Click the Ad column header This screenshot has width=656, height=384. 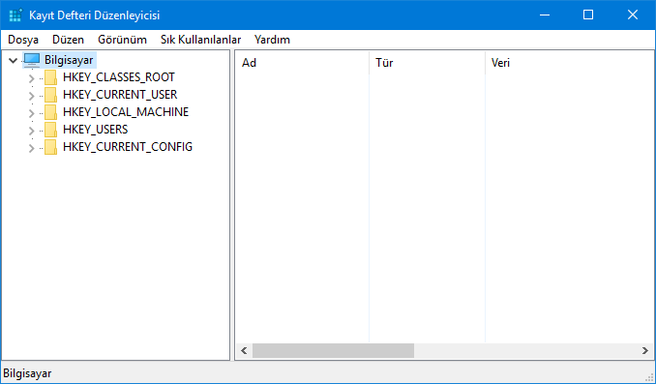point(302,63)
